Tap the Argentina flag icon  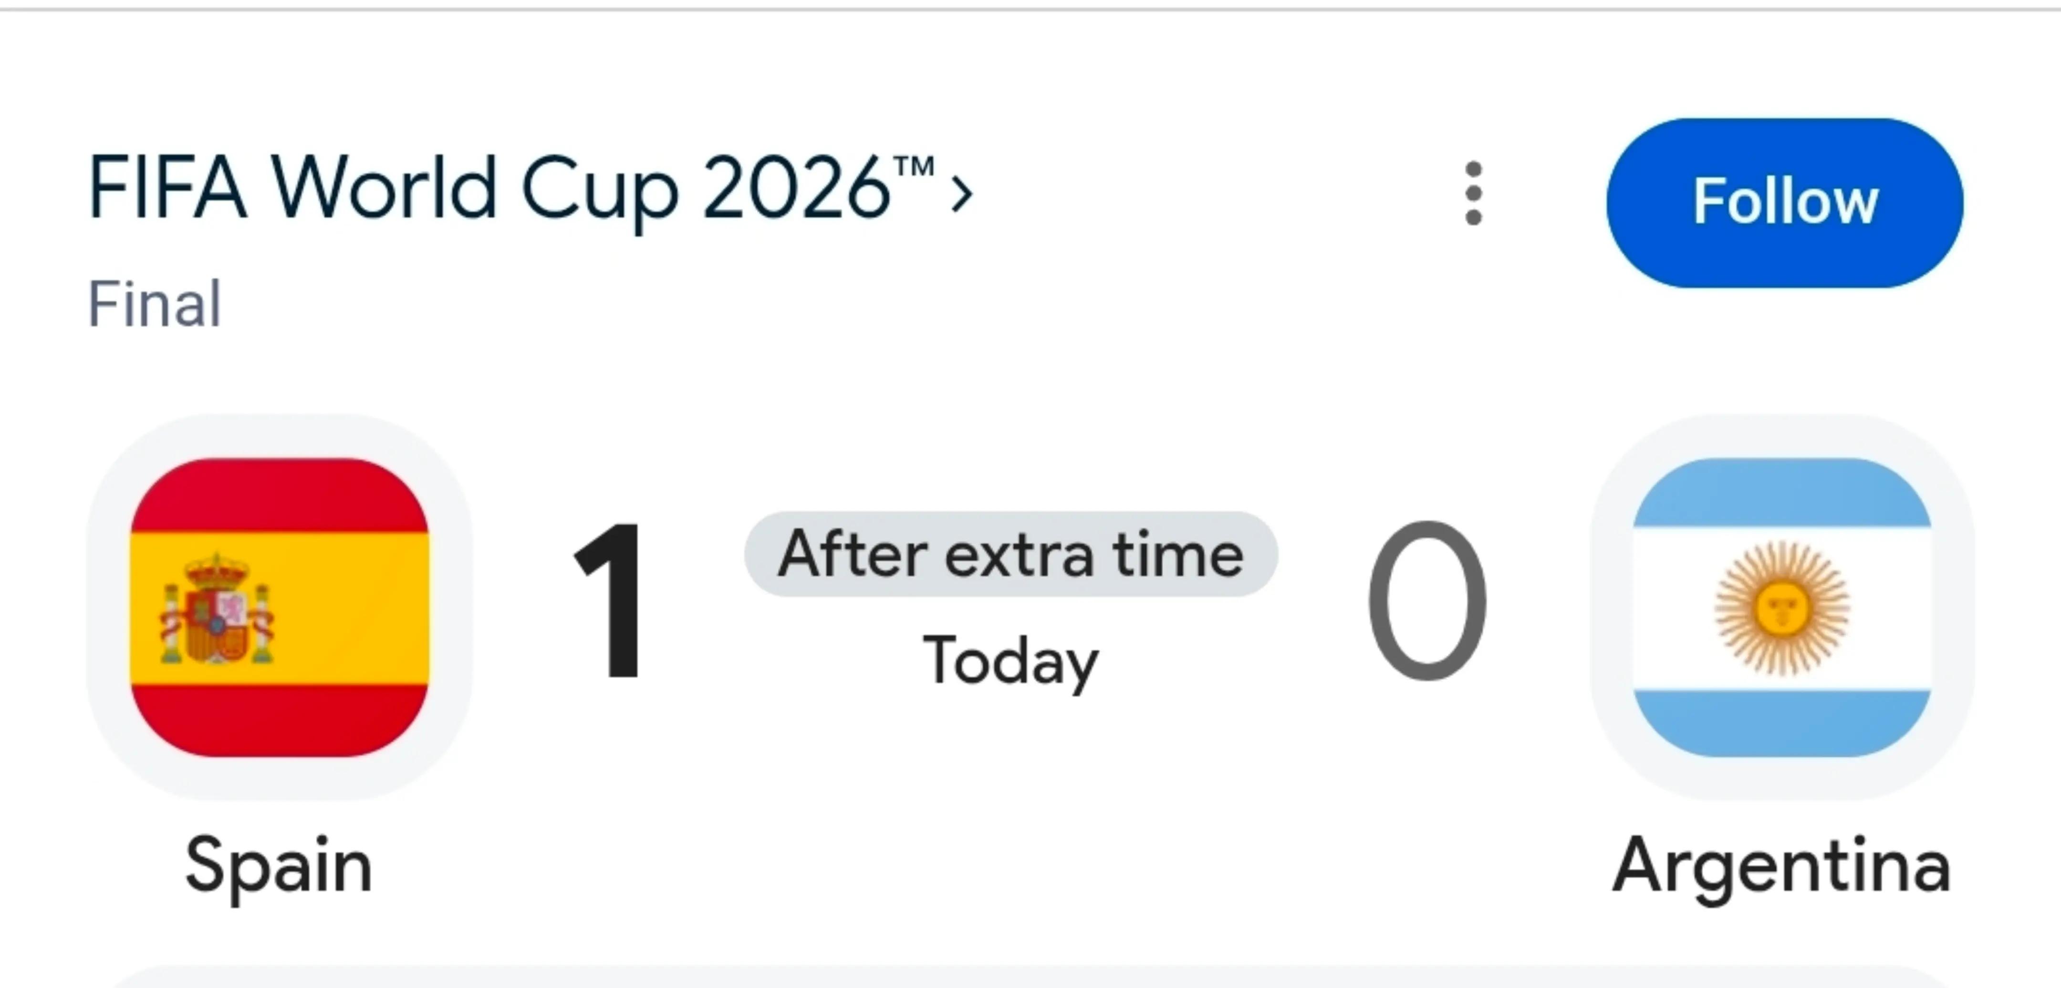(x=1782, y=607)
